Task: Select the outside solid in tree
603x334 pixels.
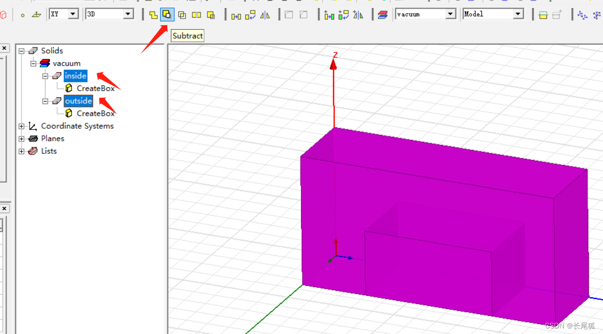Action: [x=79, y=101]
